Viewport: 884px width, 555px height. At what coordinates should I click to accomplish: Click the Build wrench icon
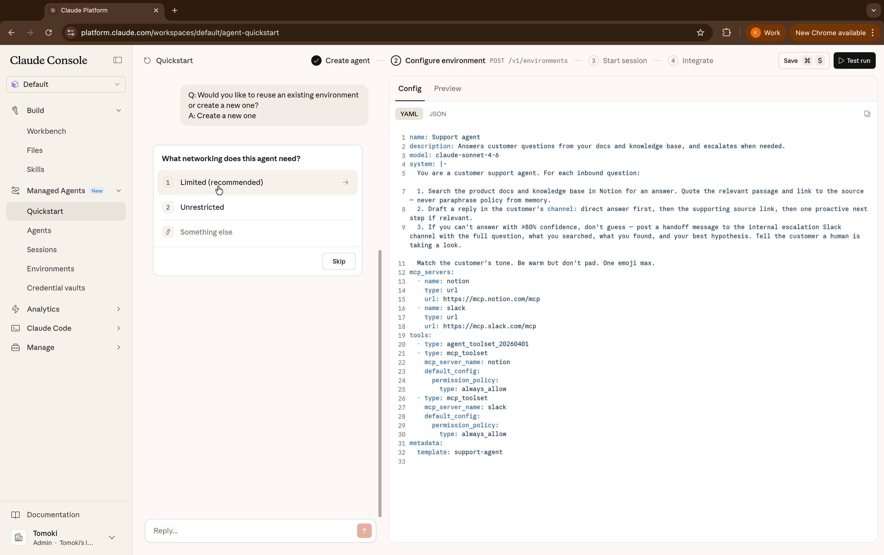16,110
